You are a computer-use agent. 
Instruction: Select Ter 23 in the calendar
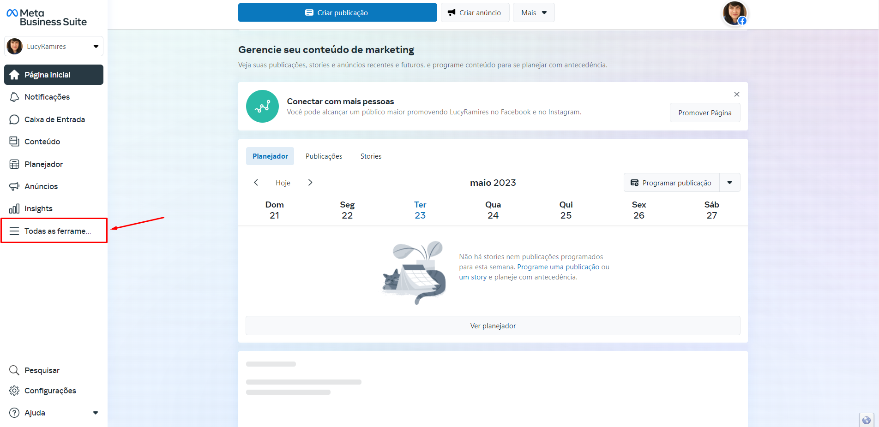click(x=420, y=210)
